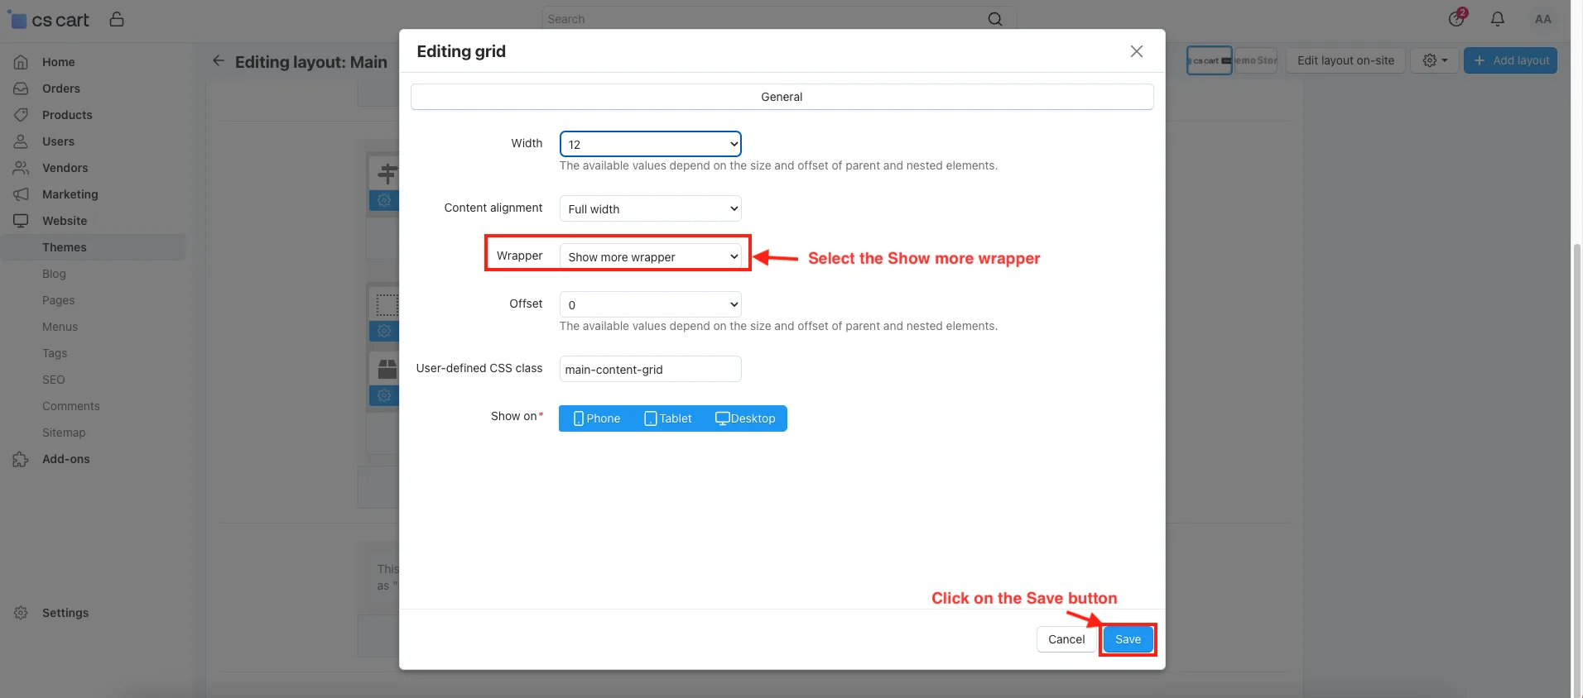Image resolution: width=1583 pixels, height=698 pixels.
Task: Select the cs cart storefront thumbnail
Action: pyautogui.click(x=1210, y=60)
